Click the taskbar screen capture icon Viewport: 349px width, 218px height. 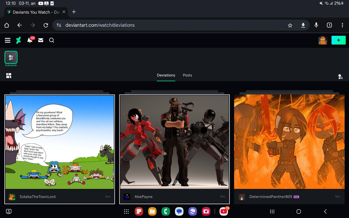9,211
